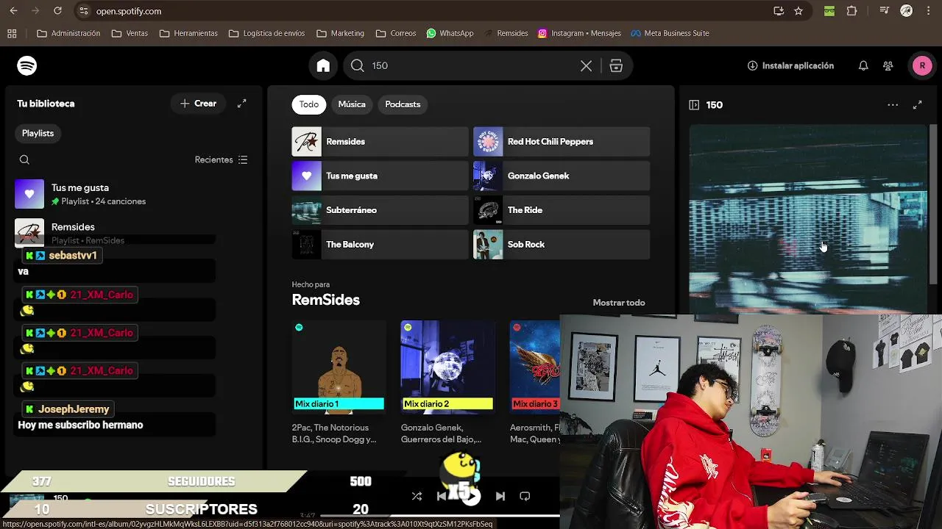This screenshot has width=942, height=529.
Task: Click the playback progress bar
Action: click(439, 516)
